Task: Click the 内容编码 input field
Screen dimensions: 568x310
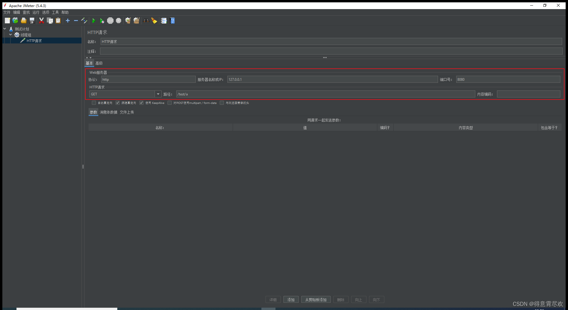Action: point(529,94)
